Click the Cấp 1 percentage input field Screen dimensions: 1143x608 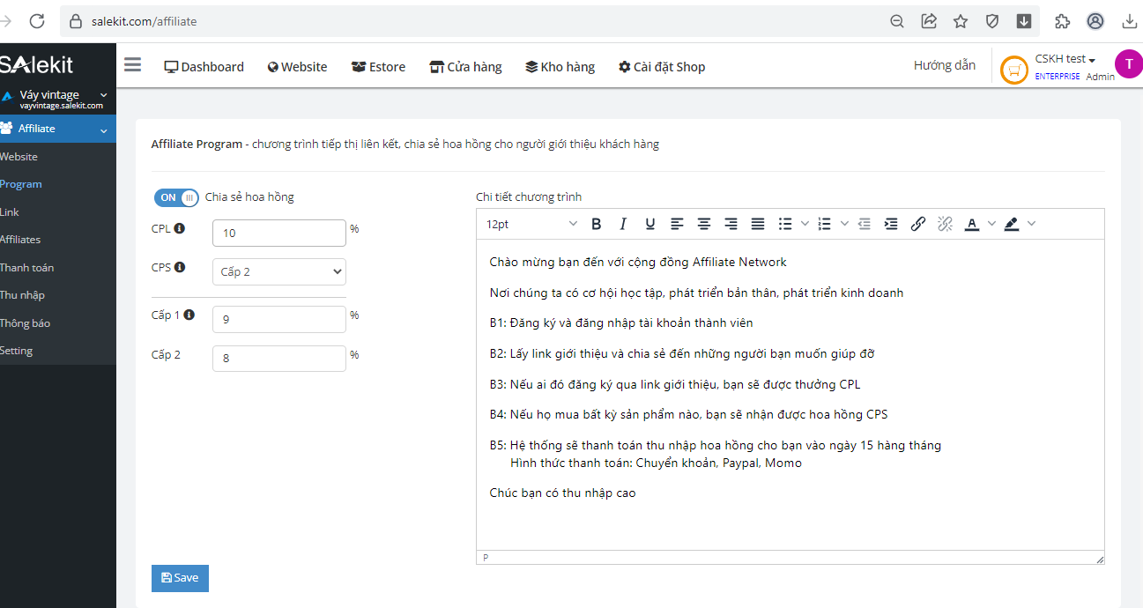tap(278, 319)
